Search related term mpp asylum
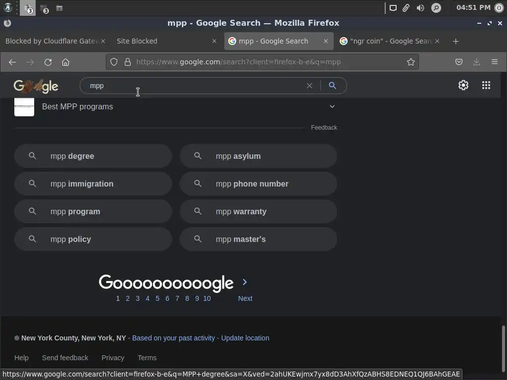This screenshot has width=507, height=380. tap(258, 156)
